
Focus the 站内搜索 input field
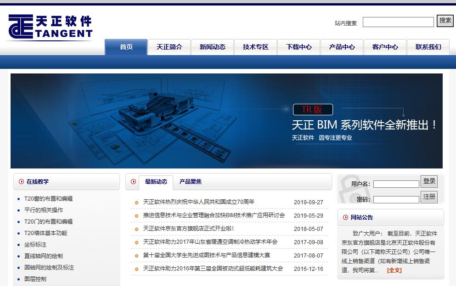coord(398,22)
